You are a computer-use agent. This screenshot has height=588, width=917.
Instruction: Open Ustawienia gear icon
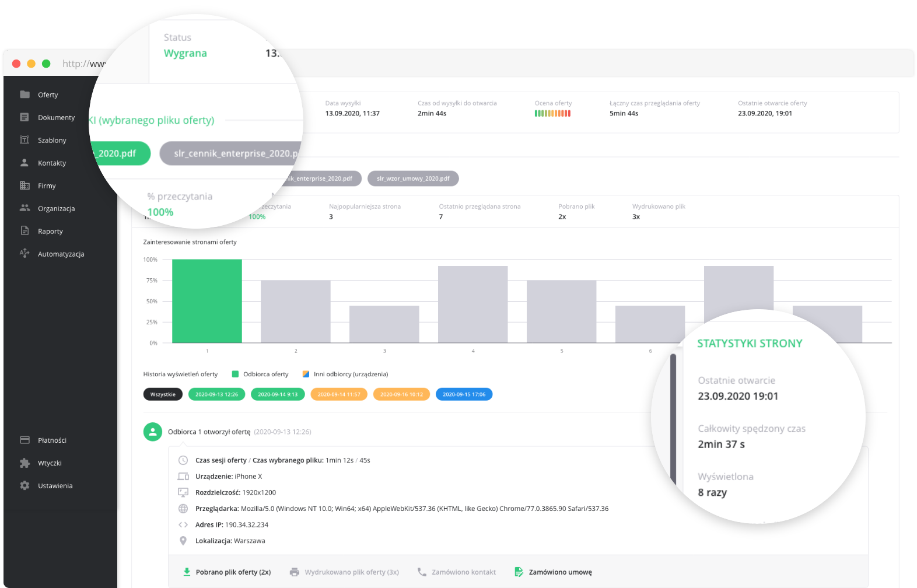[24, 486]
